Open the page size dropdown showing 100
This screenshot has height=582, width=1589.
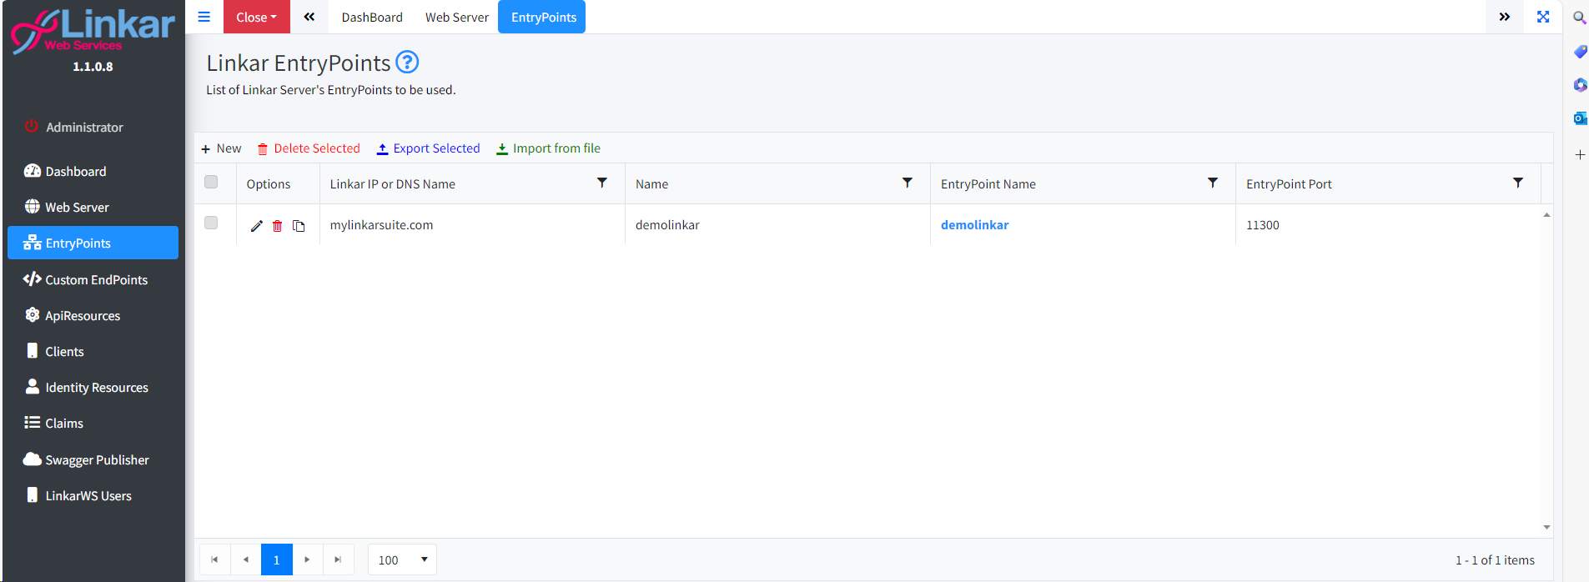point(402,559)
